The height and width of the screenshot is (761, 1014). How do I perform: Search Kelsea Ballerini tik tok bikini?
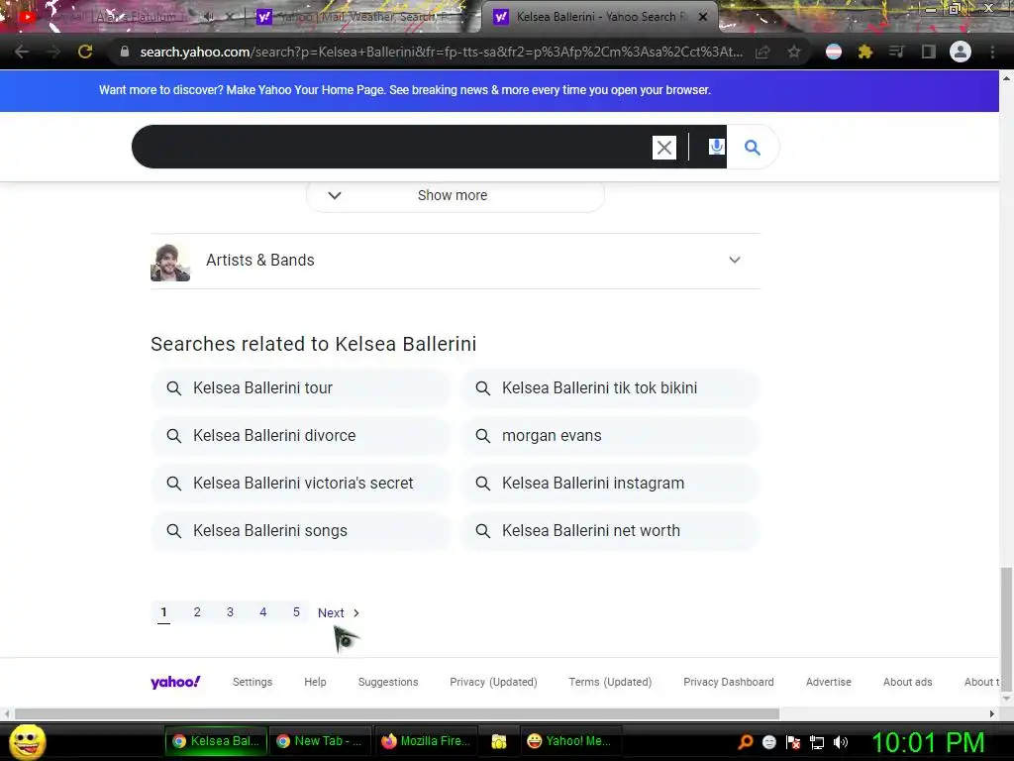(x=610, y=387)
